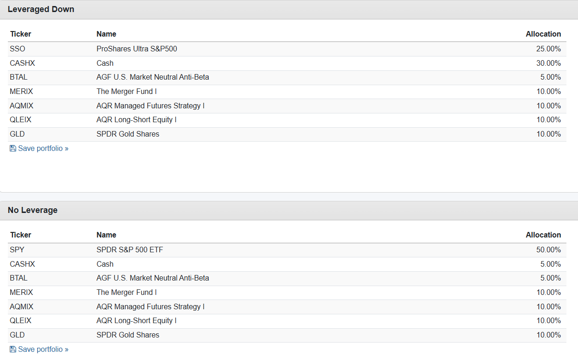Viewport: 578px width, 356px height.
Task: Click QLEIX ticker in No Leverage table
Action: pos(20,320)
